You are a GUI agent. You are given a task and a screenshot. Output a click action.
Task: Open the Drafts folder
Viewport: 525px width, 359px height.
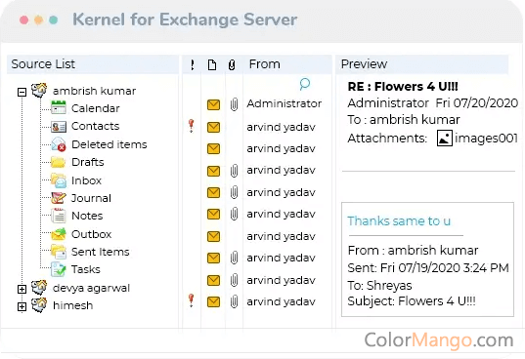(88, 162)
